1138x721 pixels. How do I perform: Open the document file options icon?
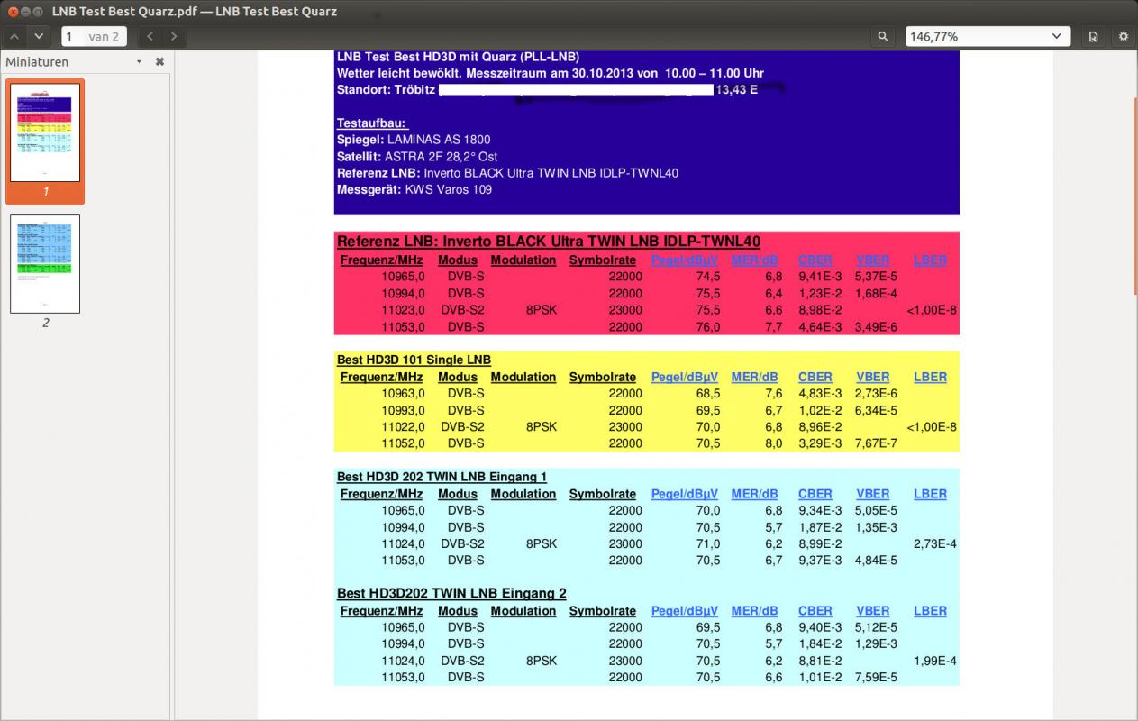click(1093, 37)
